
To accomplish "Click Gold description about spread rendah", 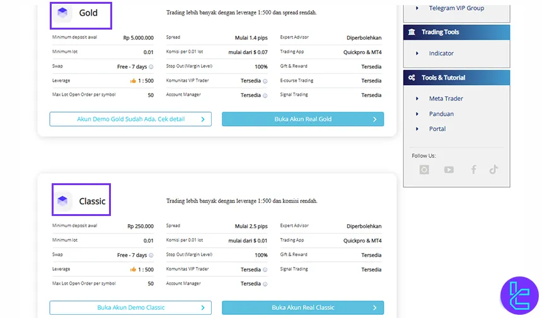I will [x=241, y=13].
